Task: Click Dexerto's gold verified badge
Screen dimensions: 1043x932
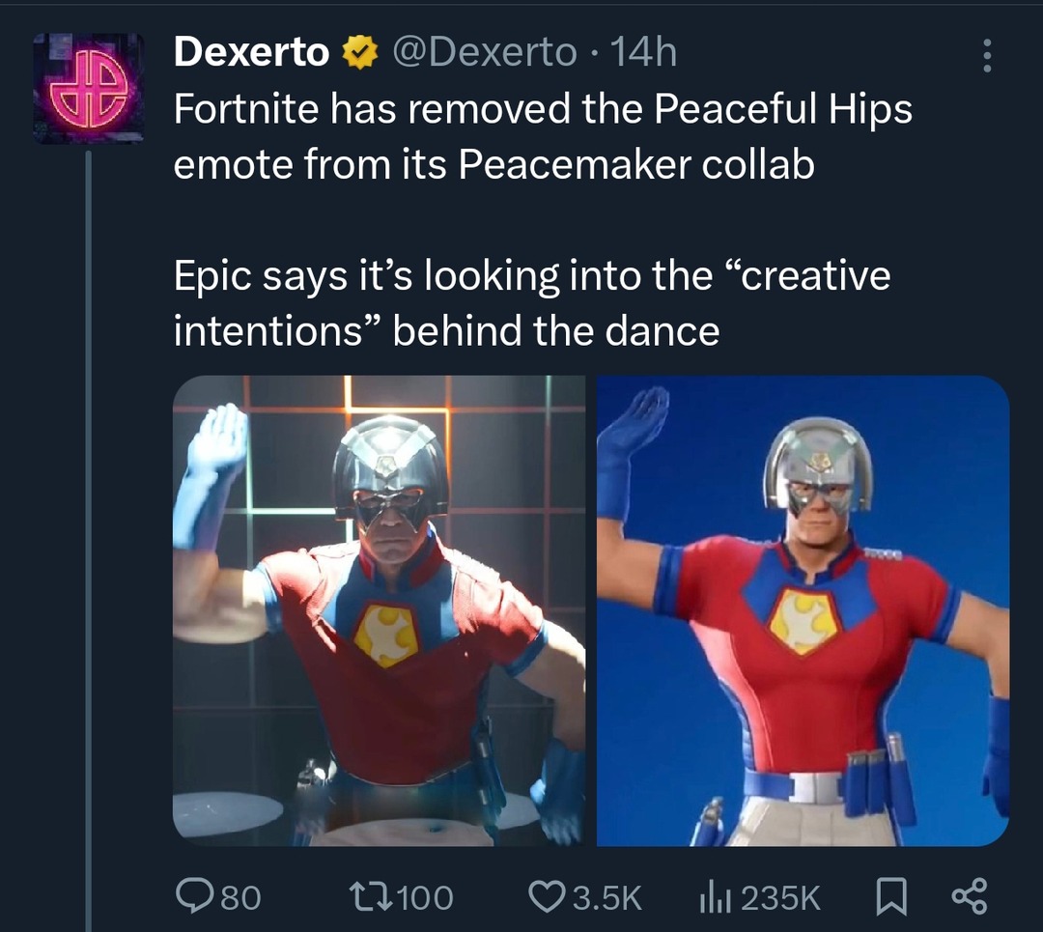Action: point(359,52)
